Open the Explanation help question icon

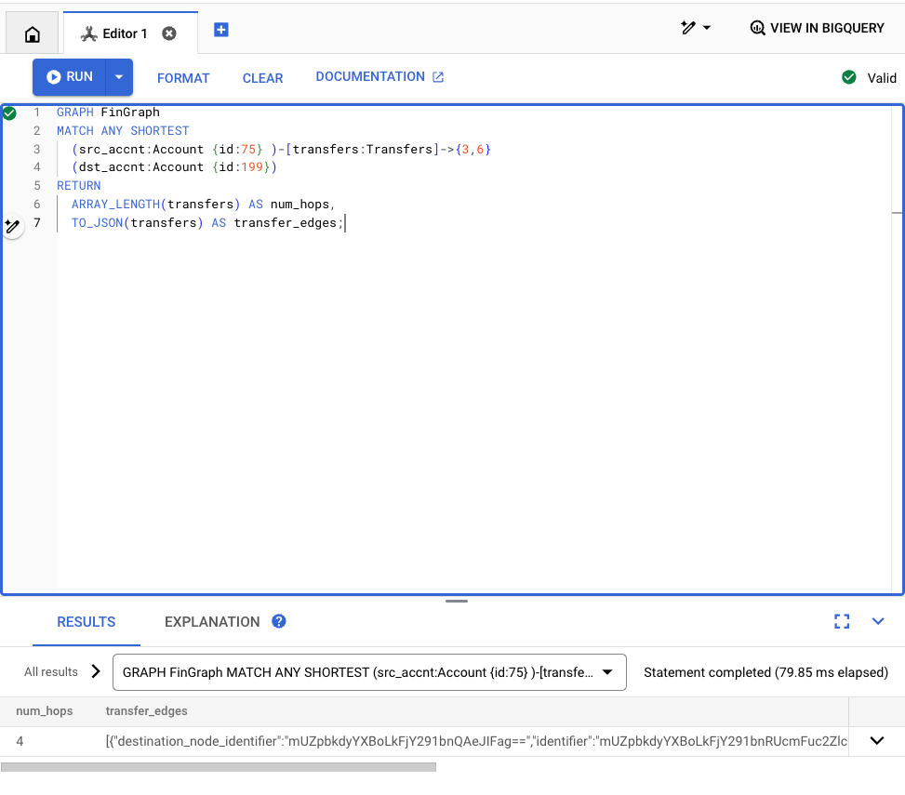279,621
